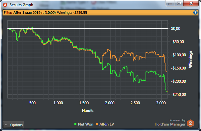
Task: Click the -$100,00 axis label
Action: point(178,55)
